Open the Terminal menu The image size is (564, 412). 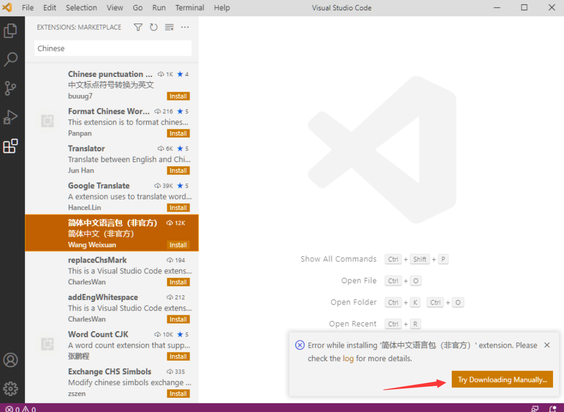(190, 8)
